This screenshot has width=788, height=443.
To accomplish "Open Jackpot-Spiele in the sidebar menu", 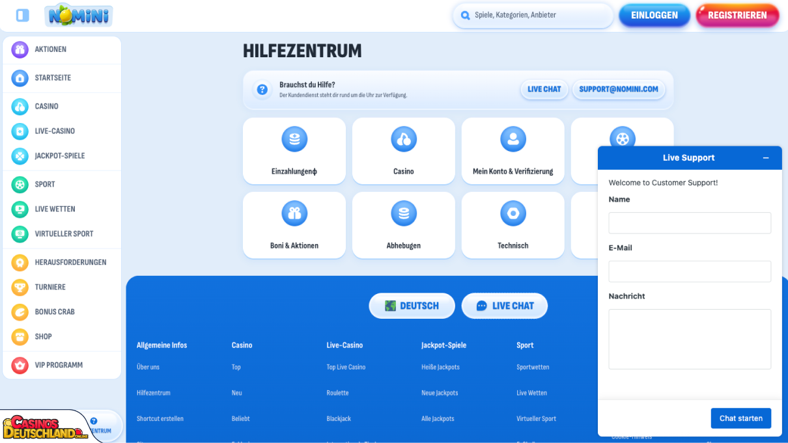I will click(x=60, y=156).
